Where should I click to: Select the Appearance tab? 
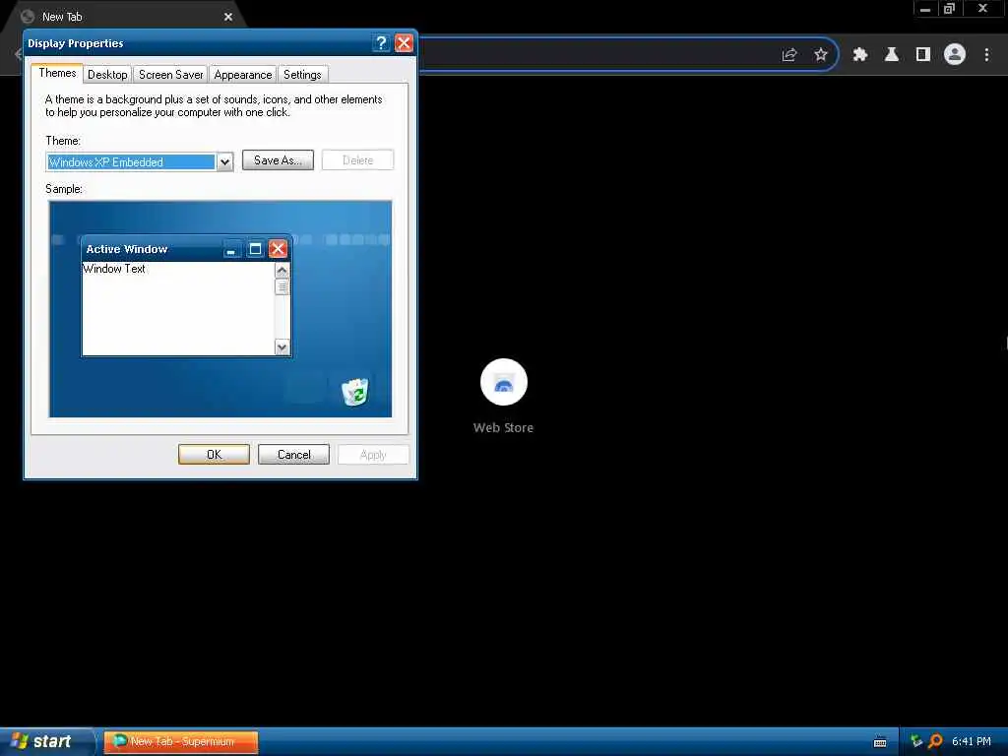(243, 75)
